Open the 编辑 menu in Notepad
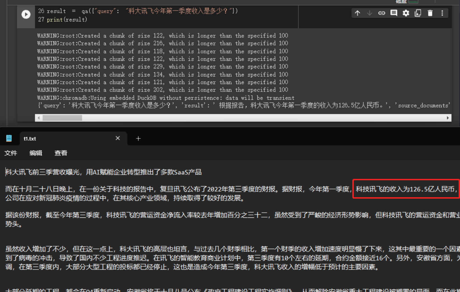This screenshot has height=292, width=460. [36, 153]
